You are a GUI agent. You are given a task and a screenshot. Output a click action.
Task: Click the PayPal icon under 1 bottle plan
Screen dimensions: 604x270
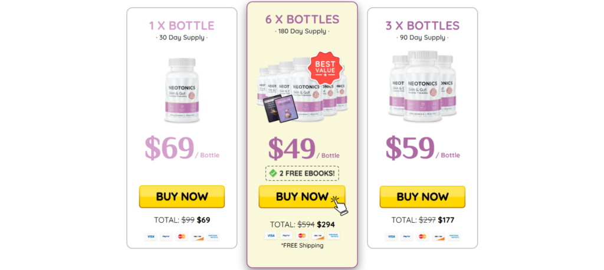(x=166, y=236)
